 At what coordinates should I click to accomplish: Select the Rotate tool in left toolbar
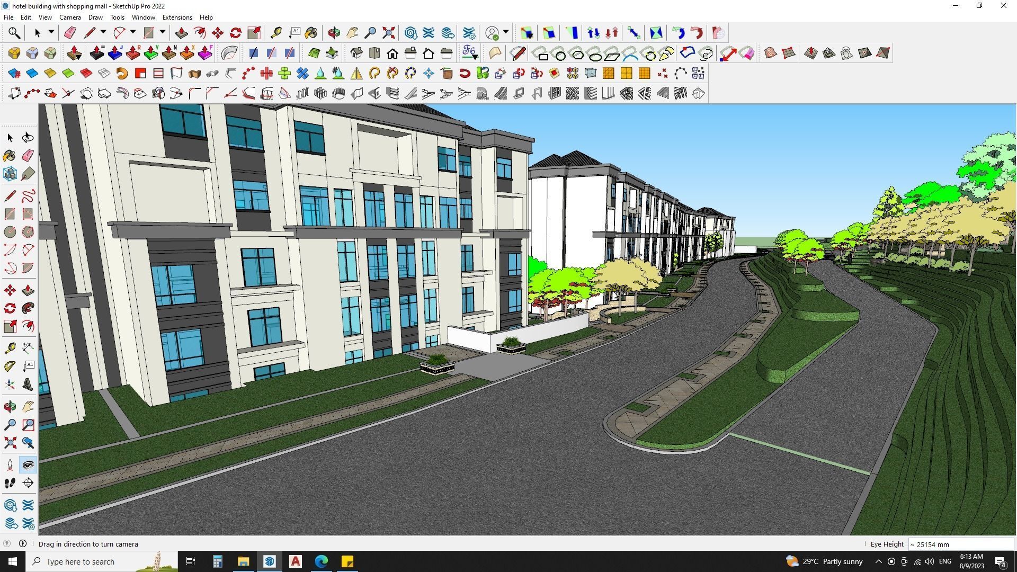pos(10,308)
